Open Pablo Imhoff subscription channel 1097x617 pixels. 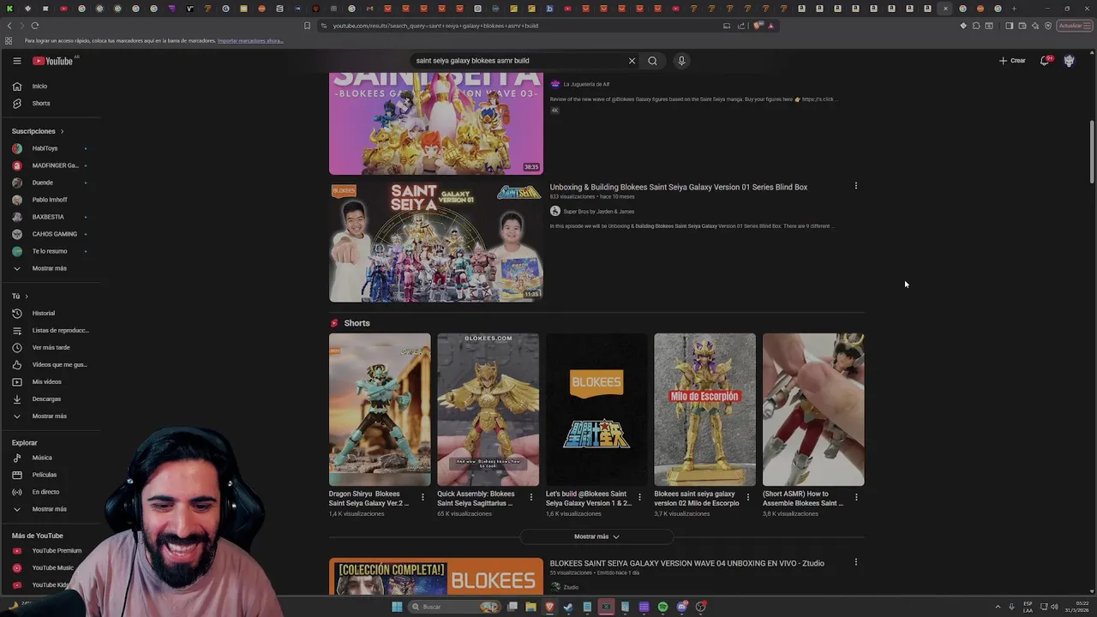pyautogui.click(x=51, y=200)
